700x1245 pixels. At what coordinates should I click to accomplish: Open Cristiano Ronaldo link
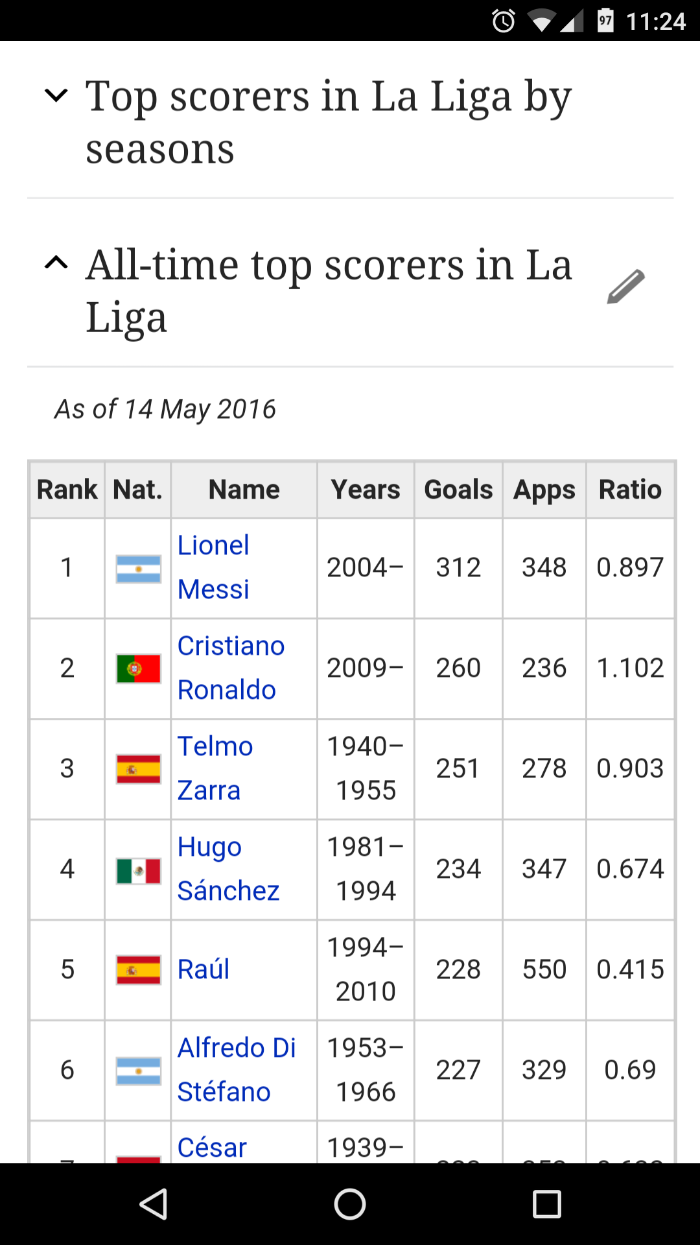click(x=231, y=668)
